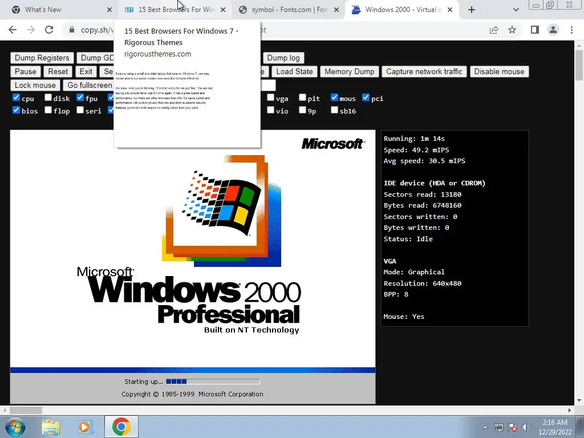Click the Disable mouse button
The width and height of the screenshot is (584, 438).
point(499,71)
